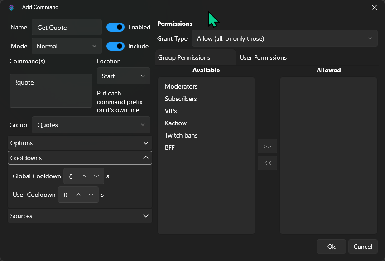This screenshot has width=385, height=261.
Task: Click the Streamer.bot logo icon in title bar
Action: tap(11, 7)
